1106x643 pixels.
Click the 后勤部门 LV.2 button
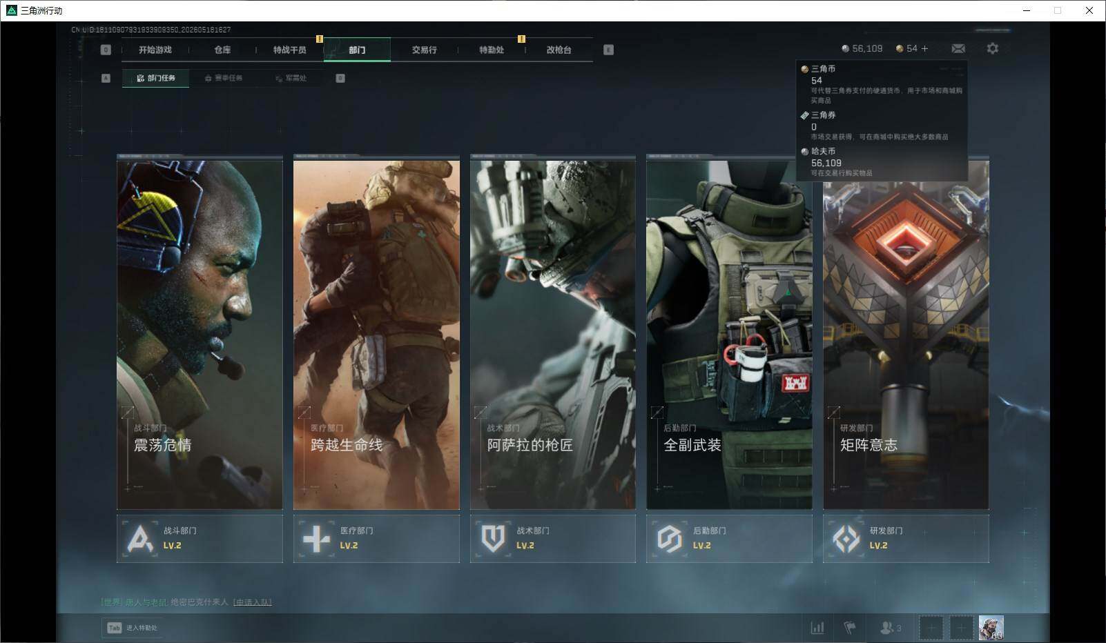pyautogui.click(x=729, y=539)
